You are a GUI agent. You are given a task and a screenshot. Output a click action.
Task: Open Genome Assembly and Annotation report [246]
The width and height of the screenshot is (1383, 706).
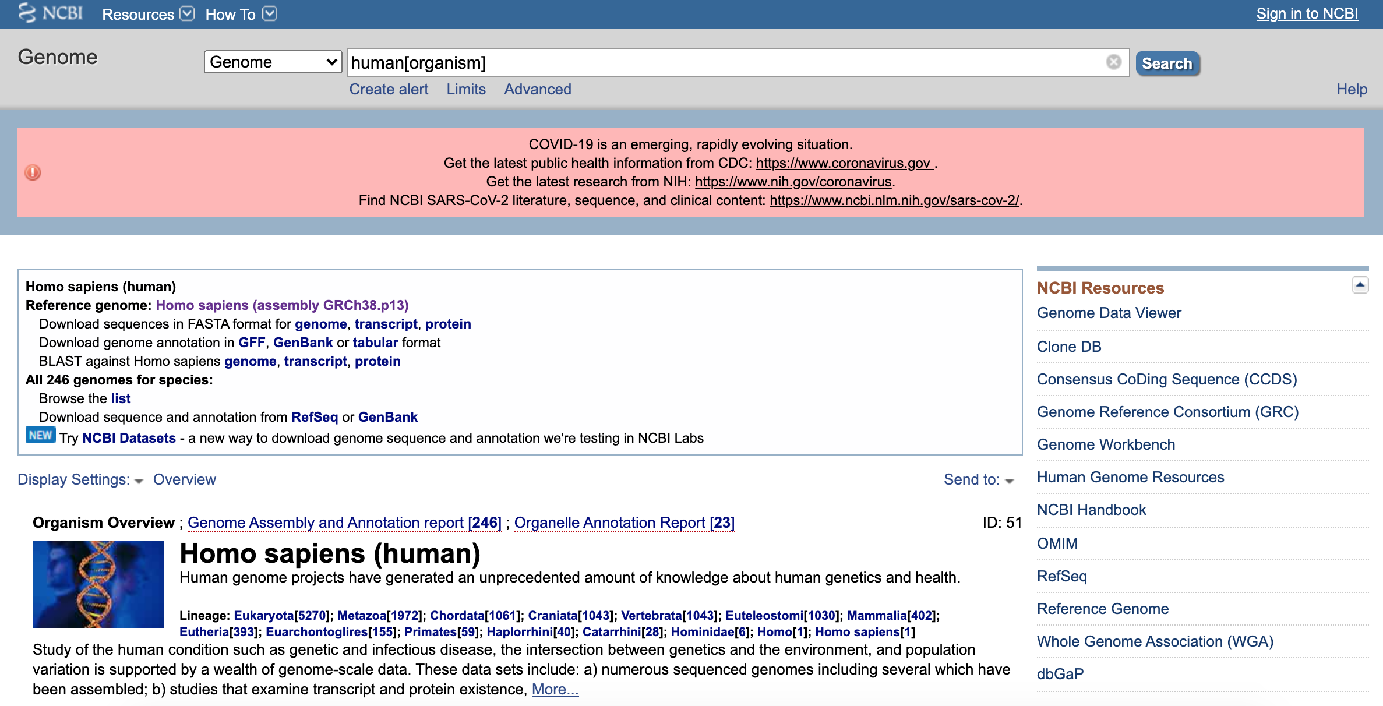[344, 523]
